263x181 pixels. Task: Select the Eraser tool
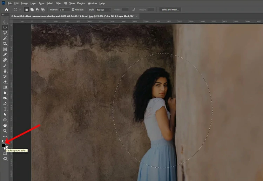click(5, 82)
